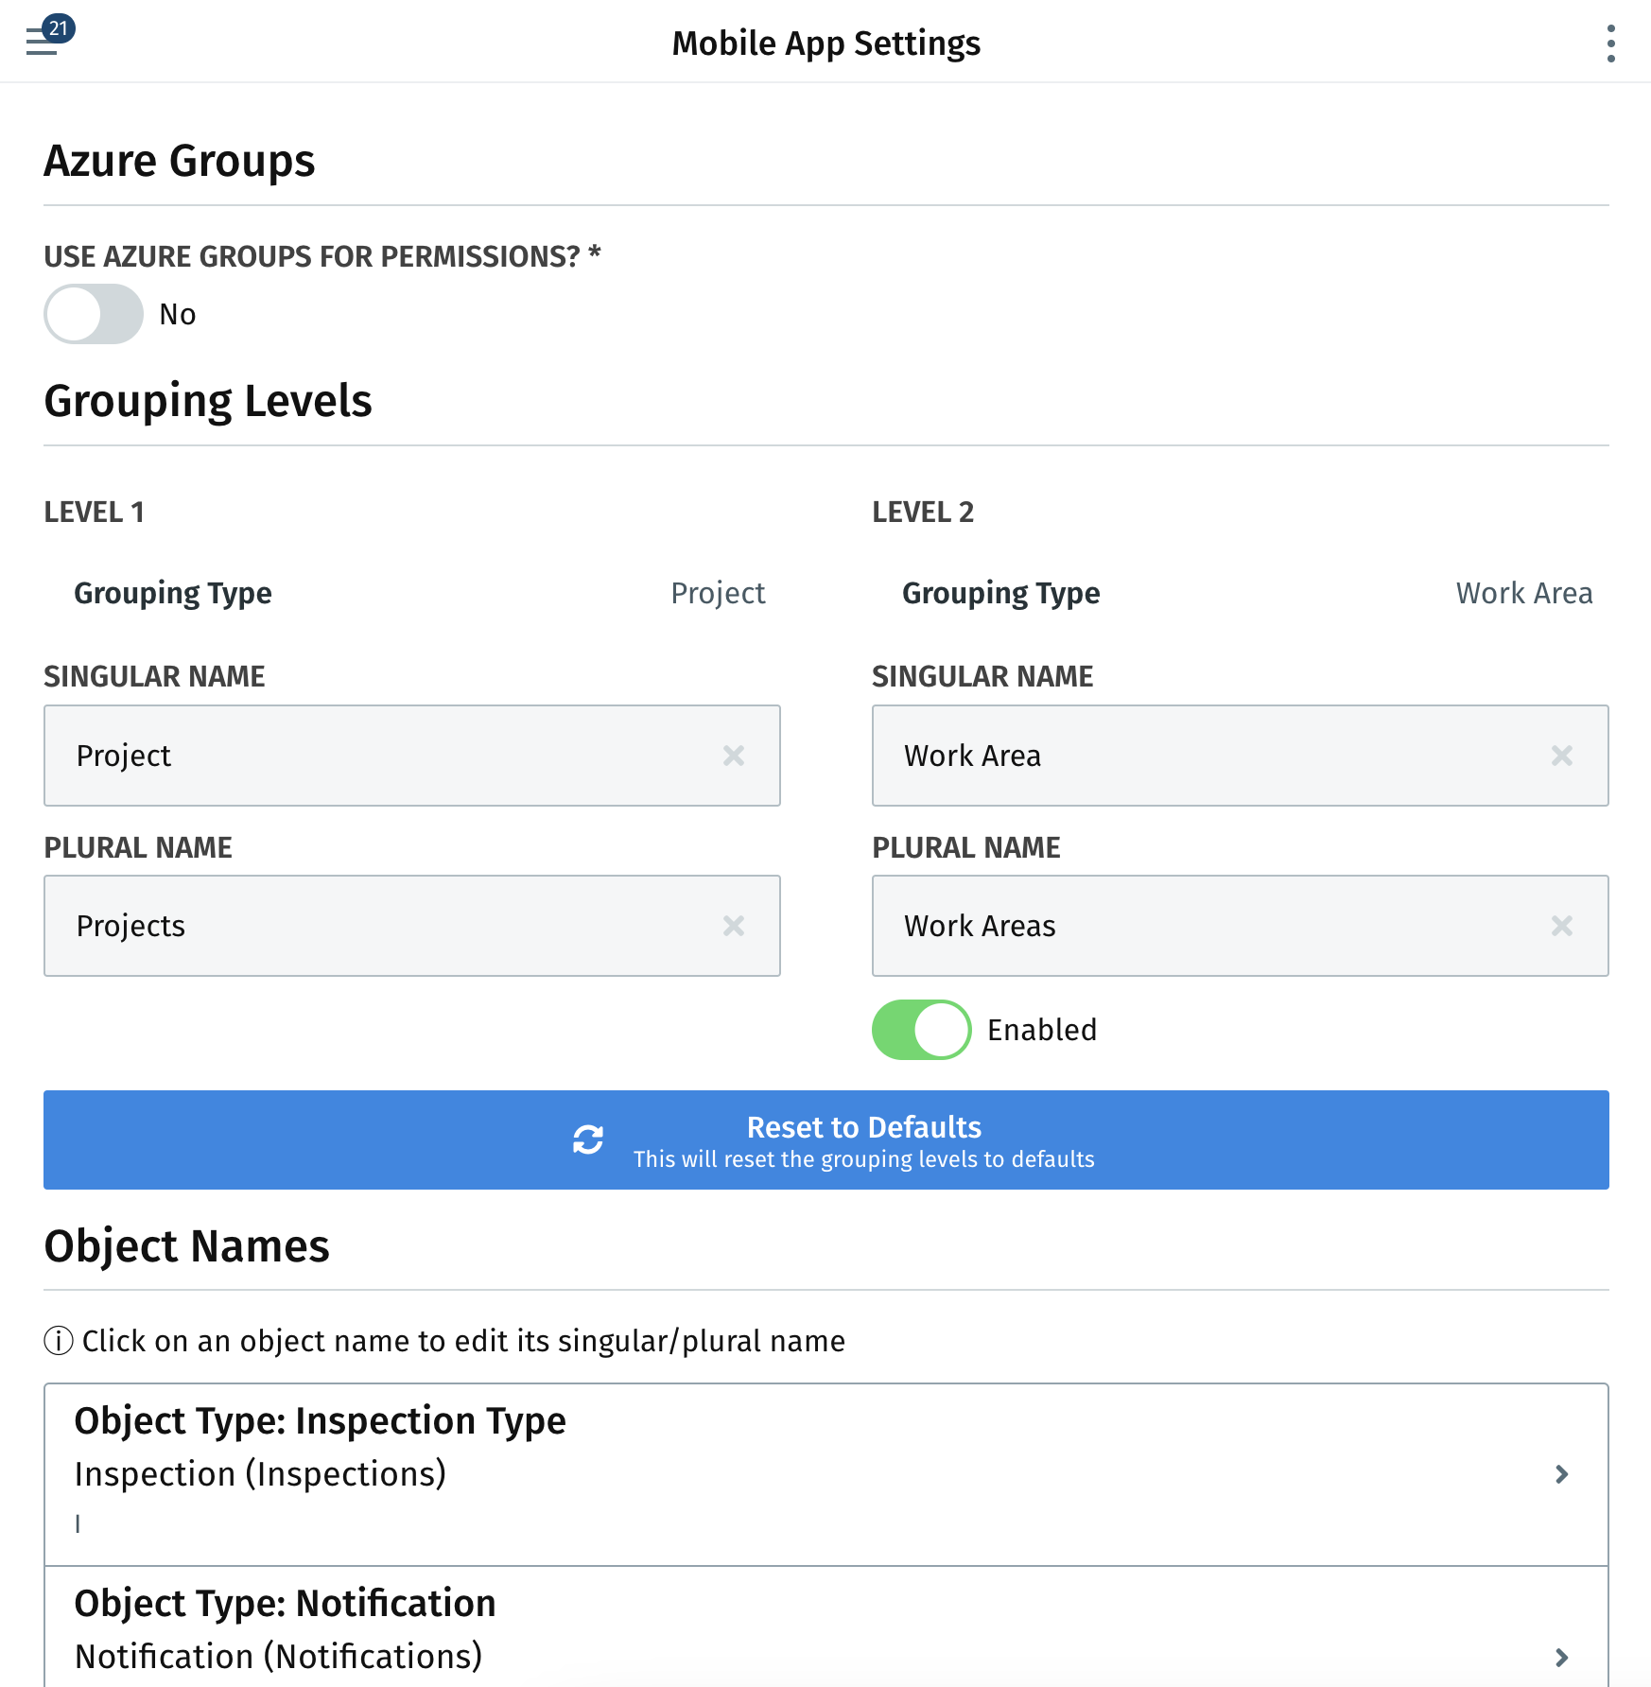Open Level 1 Grouping Type selector showing Project
1651x1687 pixels.
[x=412, y=593]
